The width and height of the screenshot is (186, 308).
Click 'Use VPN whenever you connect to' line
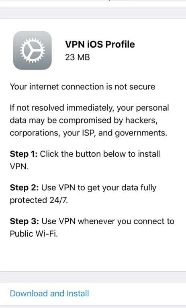[108, 221]
